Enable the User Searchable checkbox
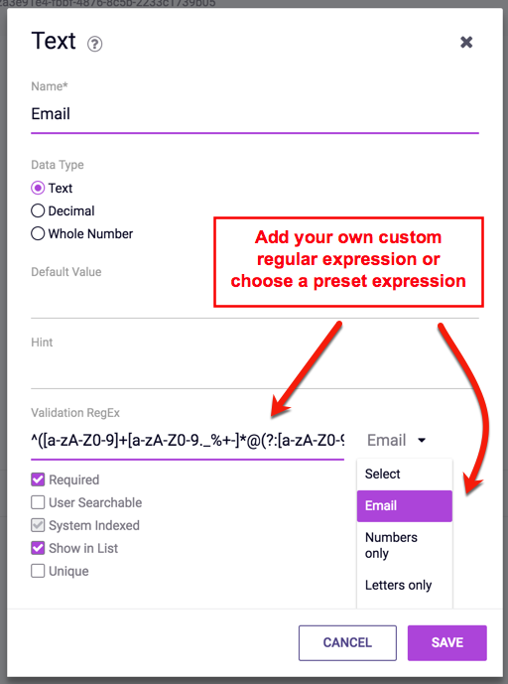This screenshot has width=508, height=684. point(38,502)
